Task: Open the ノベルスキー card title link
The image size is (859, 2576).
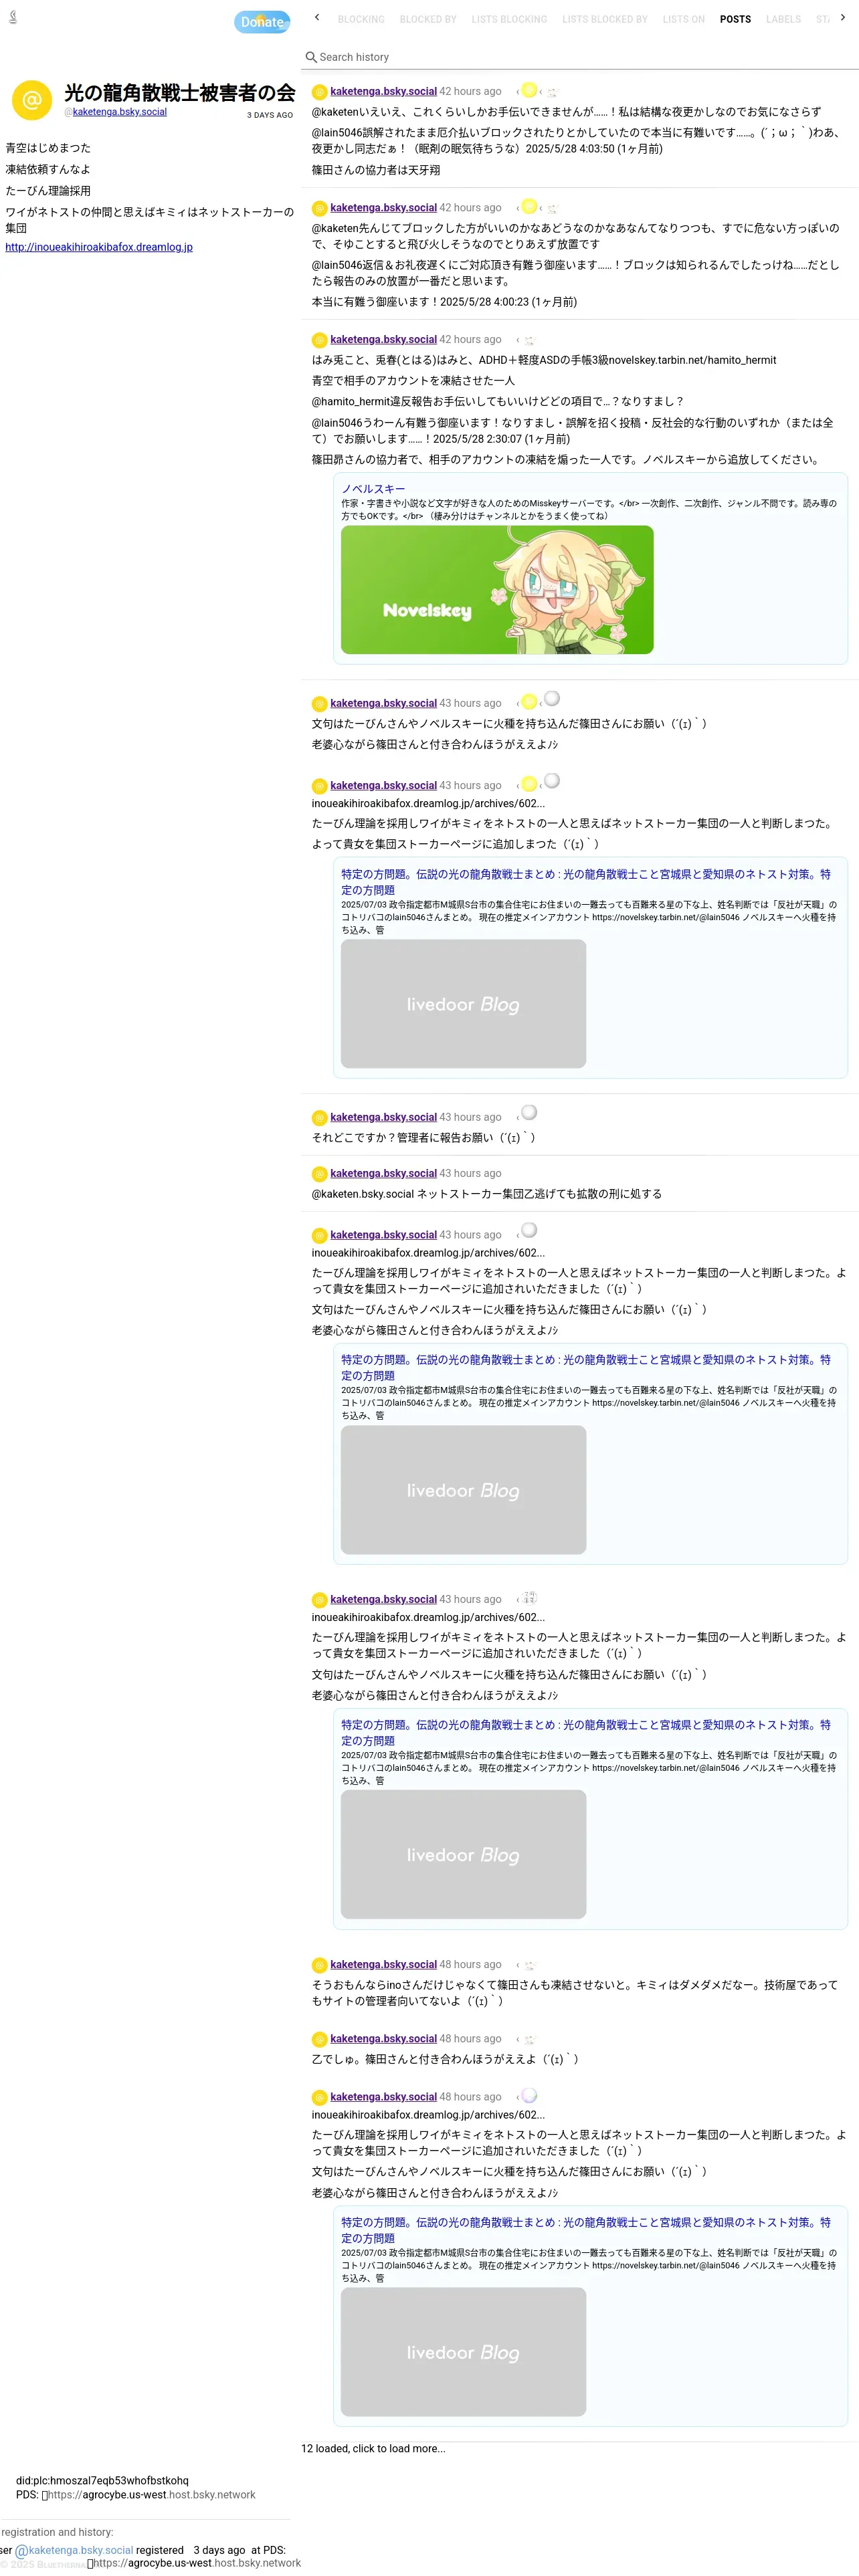Action: pyautogui.click(x=373, y=489)
